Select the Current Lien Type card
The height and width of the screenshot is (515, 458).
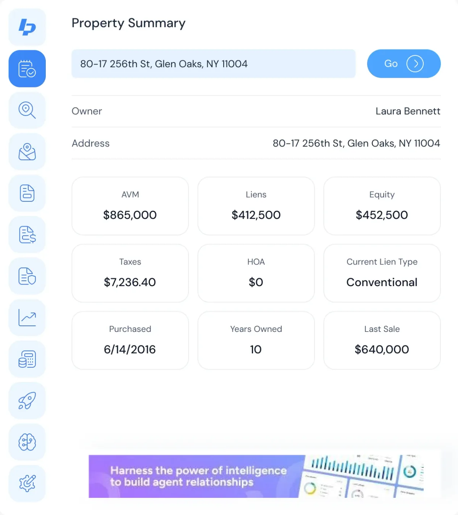tap(382, 273)
